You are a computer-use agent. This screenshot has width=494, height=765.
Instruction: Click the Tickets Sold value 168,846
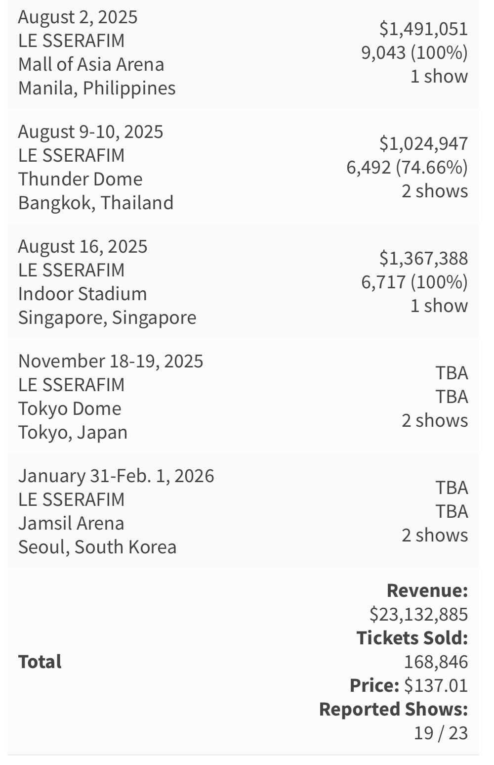[x=436, y=662]
